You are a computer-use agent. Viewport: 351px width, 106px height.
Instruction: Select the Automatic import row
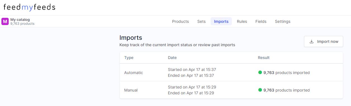231,72
